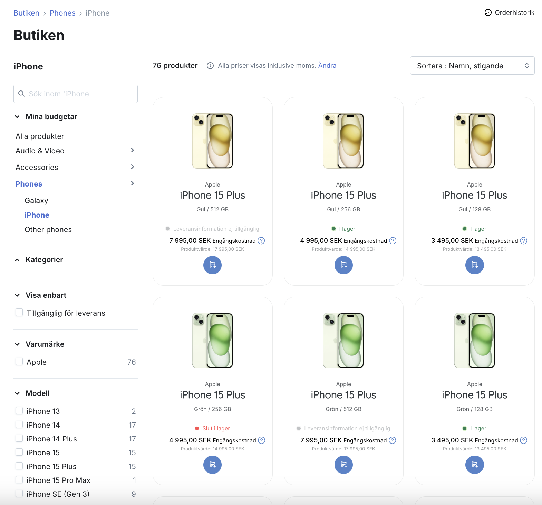Viewport: 542px width, 505px height.
Task: Expand the Kategorier section
Action: coord(17,260)
